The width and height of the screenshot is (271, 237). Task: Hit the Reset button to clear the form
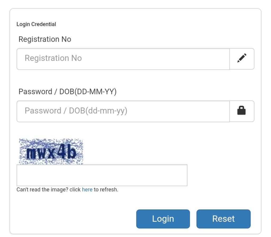pyautogui.click(x=223, y=219)
